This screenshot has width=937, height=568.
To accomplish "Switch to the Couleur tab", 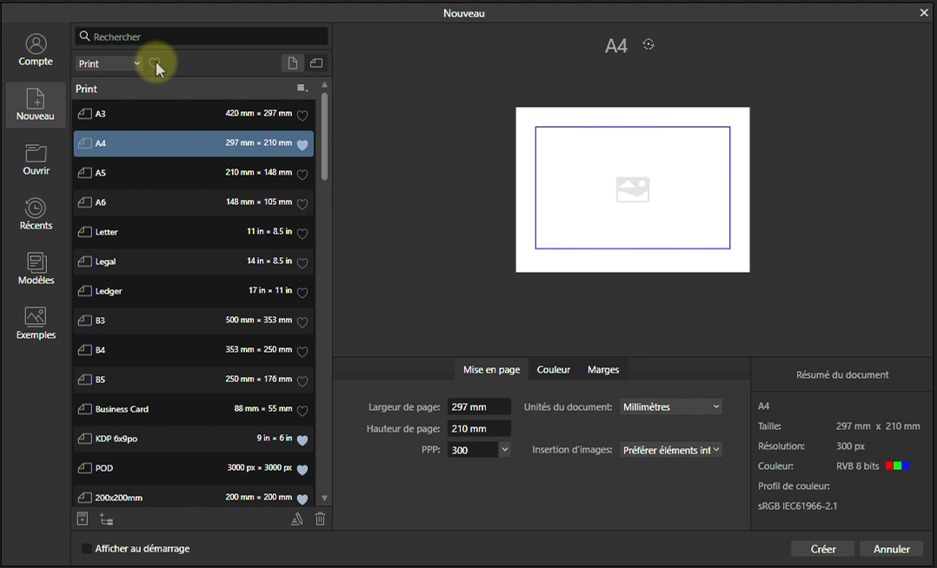I will coord(554,370).
